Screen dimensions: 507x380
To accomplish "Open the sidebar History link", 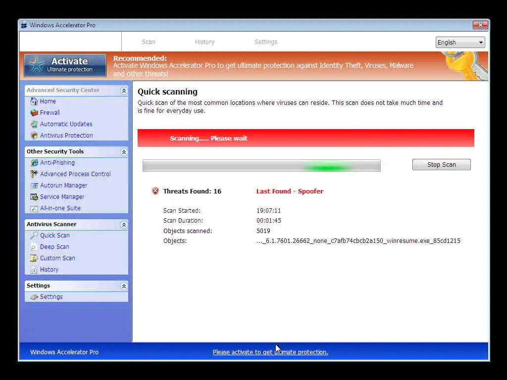I will click(x=49, y=270).
